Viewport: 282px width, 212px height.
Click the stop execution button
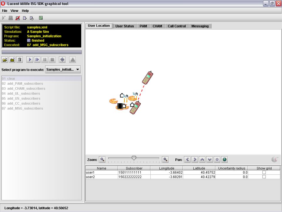coord(52,60)
